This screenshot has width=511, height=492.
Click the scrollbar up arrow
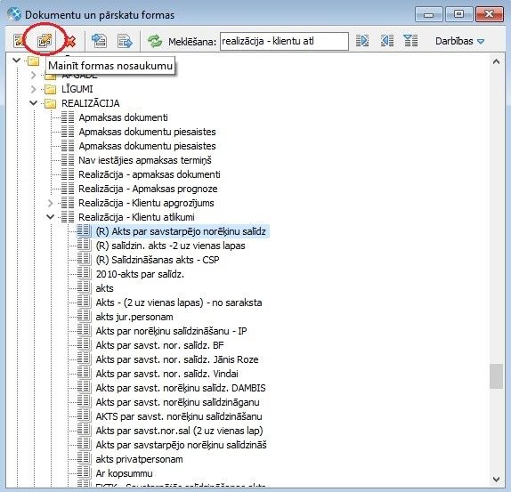496,61
